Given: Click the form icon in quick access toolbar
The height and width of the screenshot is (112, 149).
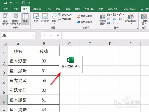Looking at the screenshot, I should (x=24, y=3).
